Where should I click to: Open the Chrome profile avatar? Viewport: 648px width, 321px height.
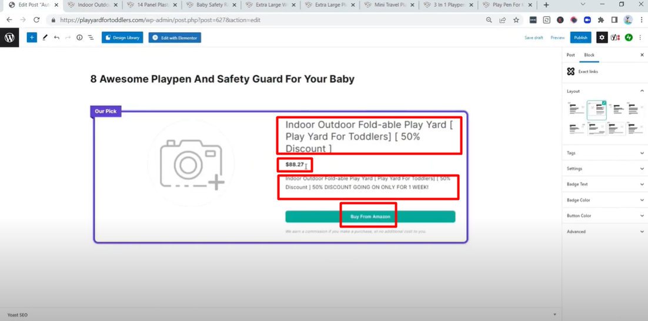pos(628,20)
